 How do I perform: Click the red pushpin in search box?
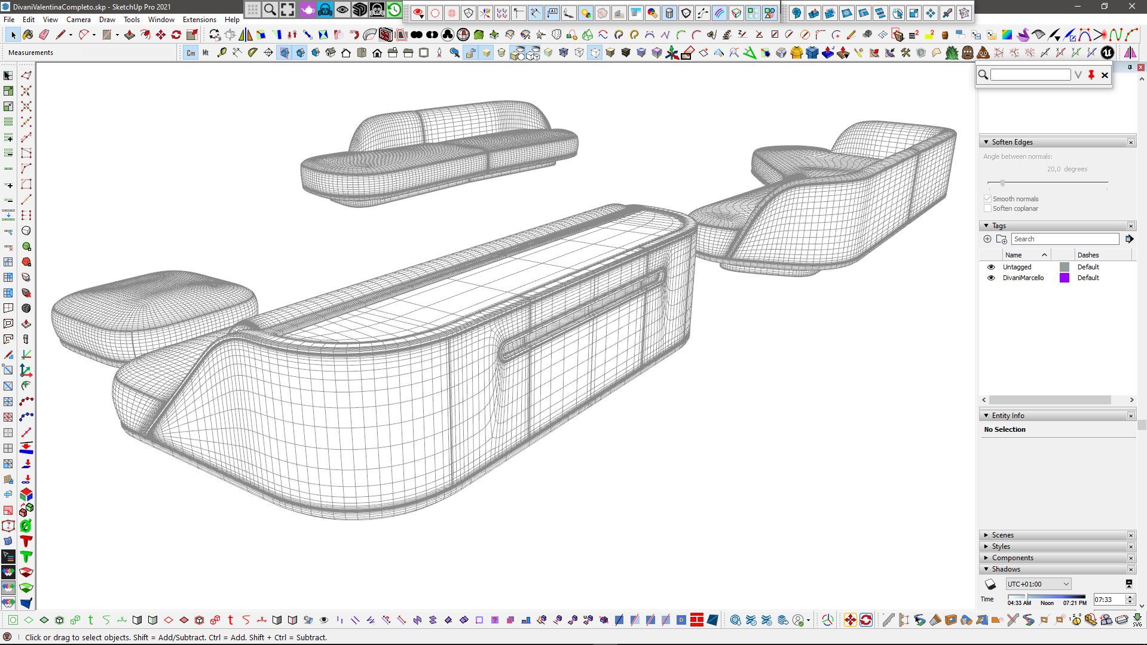pyautogui.click(x=1091, y=75)
